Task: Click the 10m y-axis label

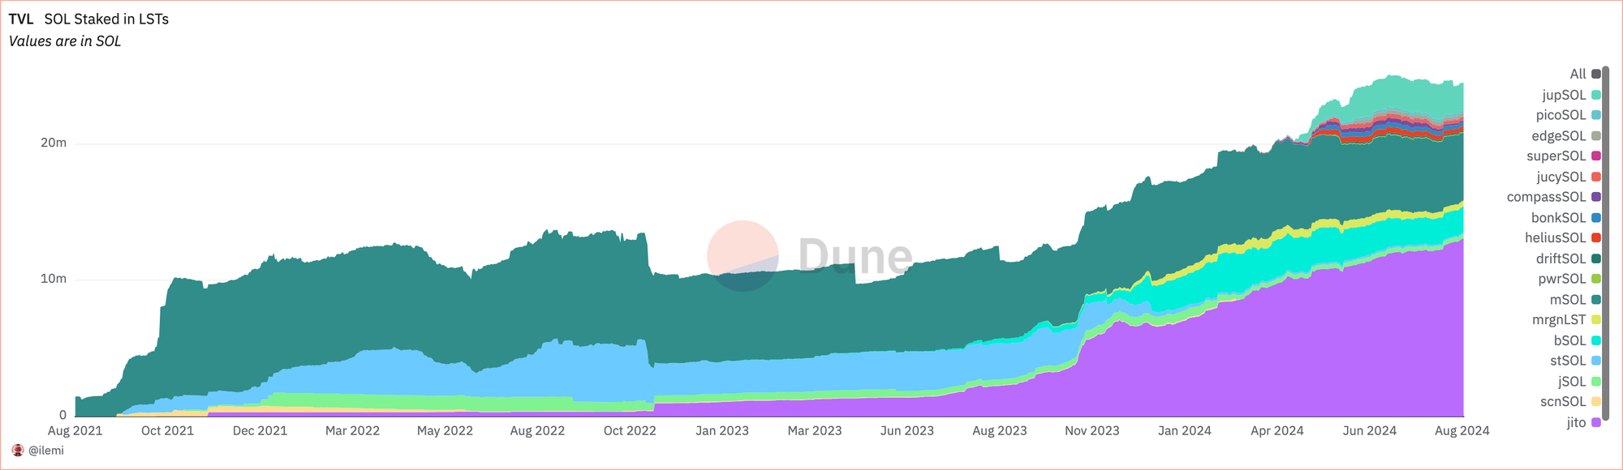Action: click(54, 279)
